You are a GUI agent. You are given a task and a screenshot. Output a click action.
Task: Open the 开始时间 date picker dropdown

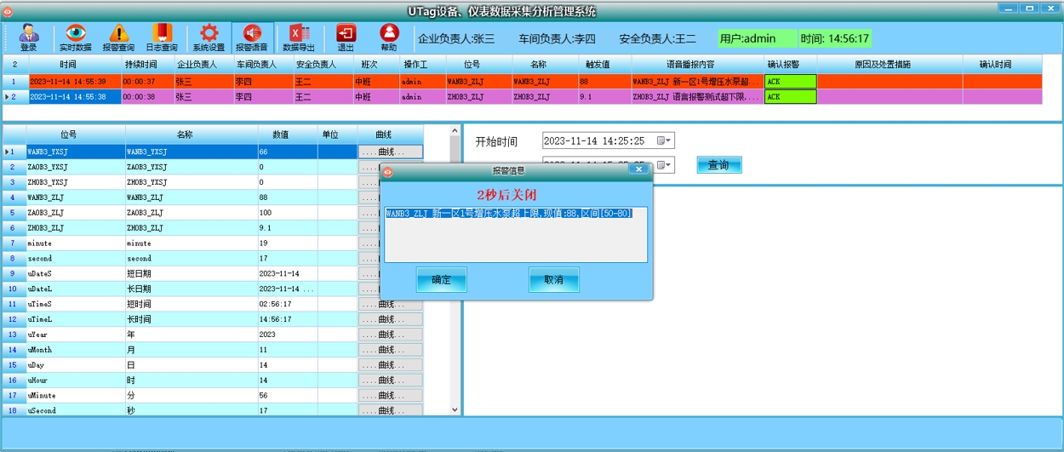(x=665, y=141)
